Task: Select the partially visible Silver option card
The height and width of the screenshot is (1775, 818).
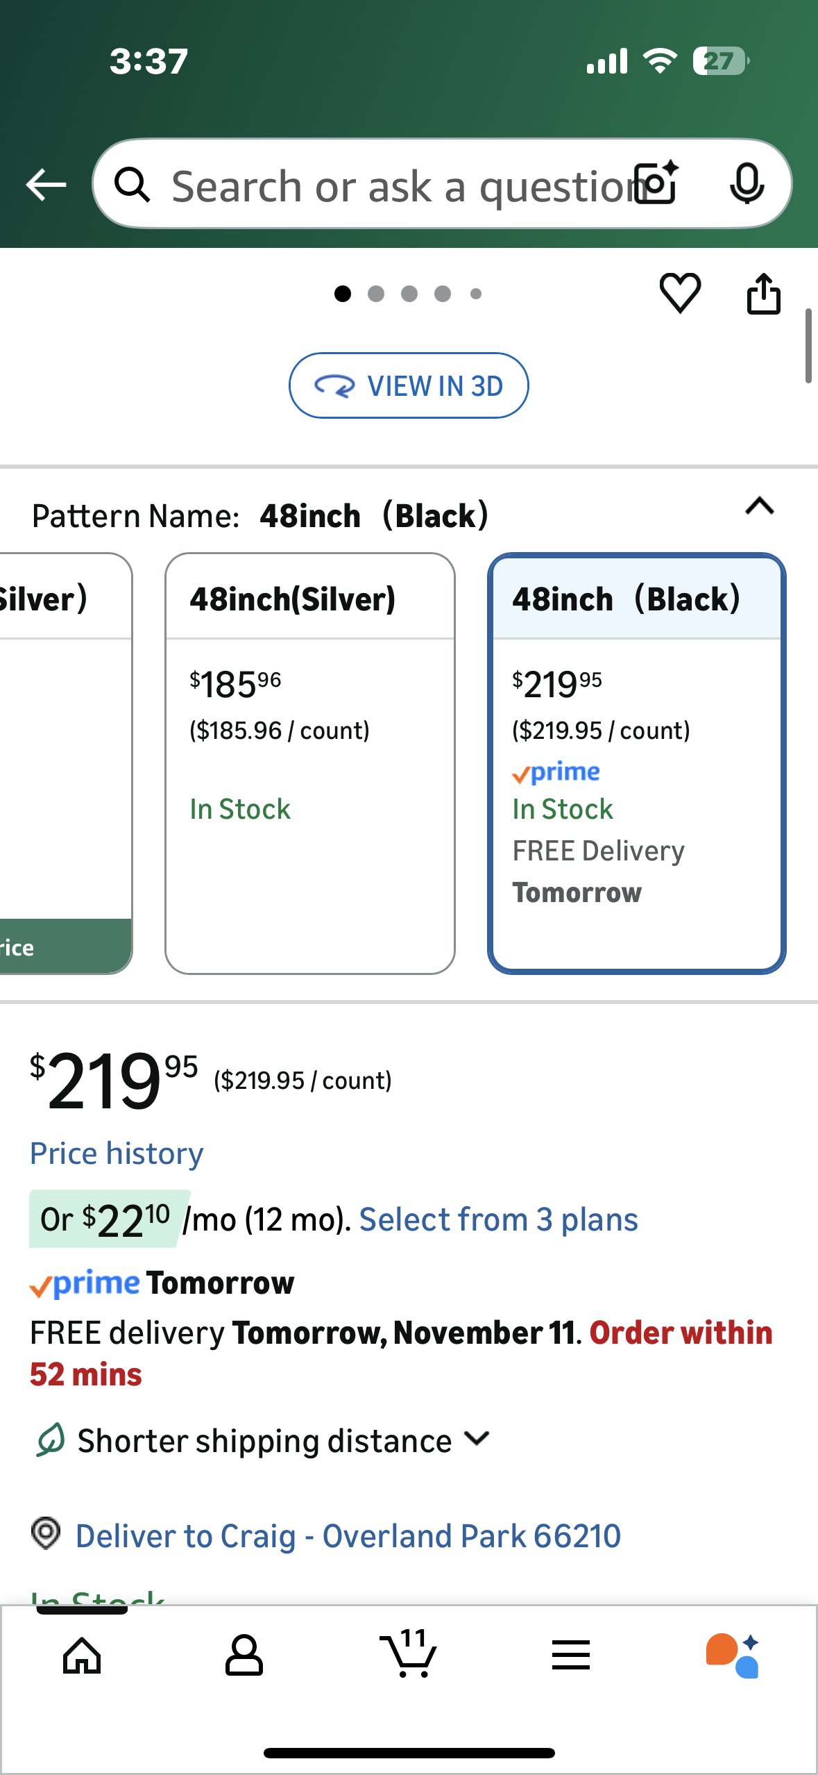Action: coord(65,762)
